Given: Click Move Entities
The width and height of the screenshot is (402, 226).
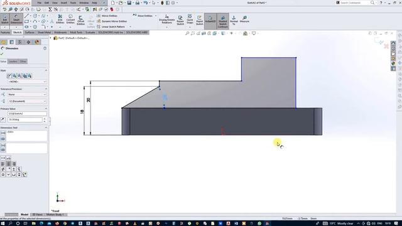Looking at the screenshot, I should pyautogui.click(x=143, y=16).
